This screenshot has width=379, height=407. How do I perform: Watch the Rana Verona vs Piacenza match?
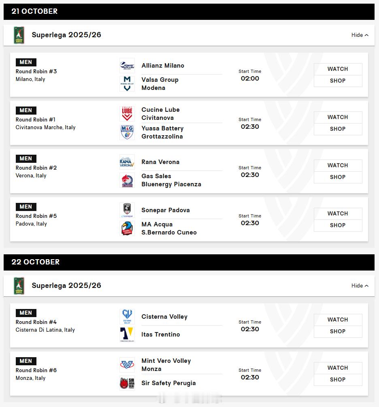point(338,165)
